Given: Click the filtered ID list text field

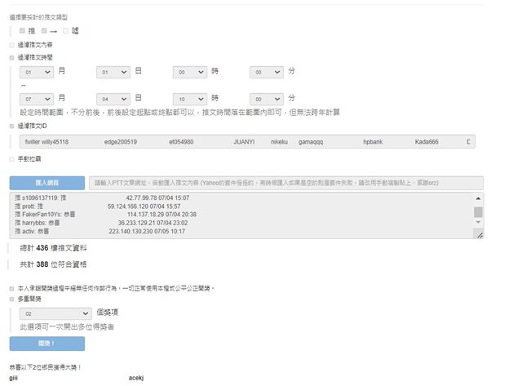Looking at the screenshot, I should tap(245, 141).
